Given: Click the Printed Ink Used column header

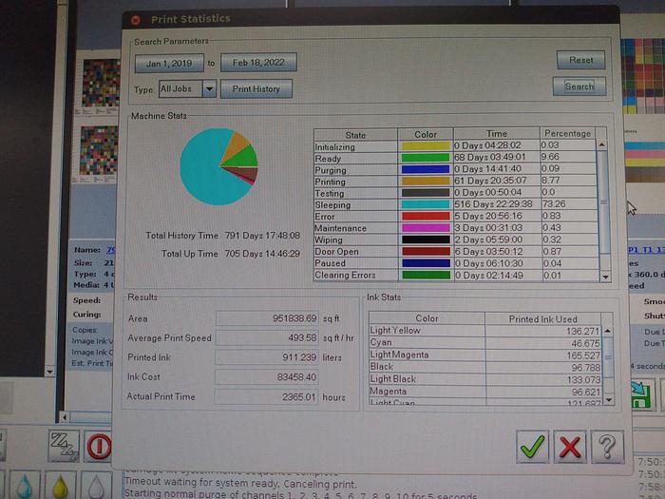Looking at the screenshot, I should 542,318.
